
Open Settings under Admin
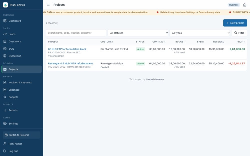[21, 124]
